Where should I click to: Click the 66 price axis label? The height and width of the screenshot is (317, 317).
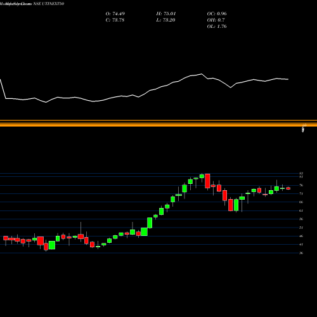click(x=301, y=202)
